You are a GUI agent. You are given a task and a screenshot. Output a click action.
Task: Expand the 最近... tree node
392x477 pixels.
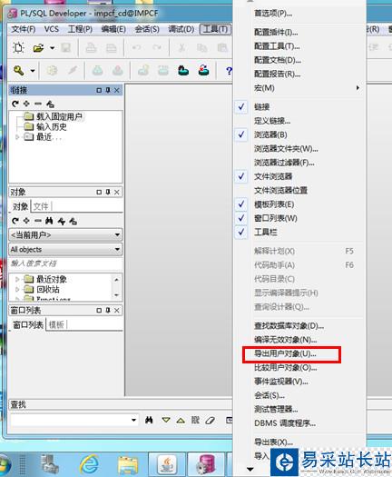pyautogui.click(x=17, y=137)
